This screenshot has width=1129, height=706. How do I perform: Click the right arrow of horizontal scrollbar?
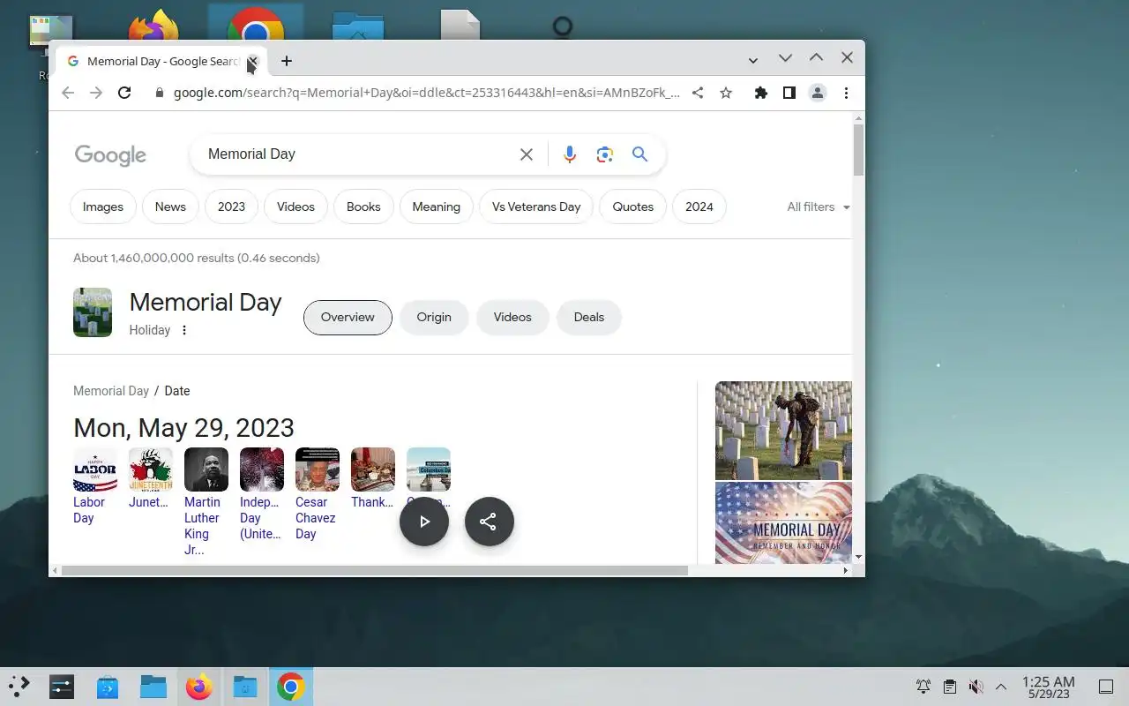847,571
